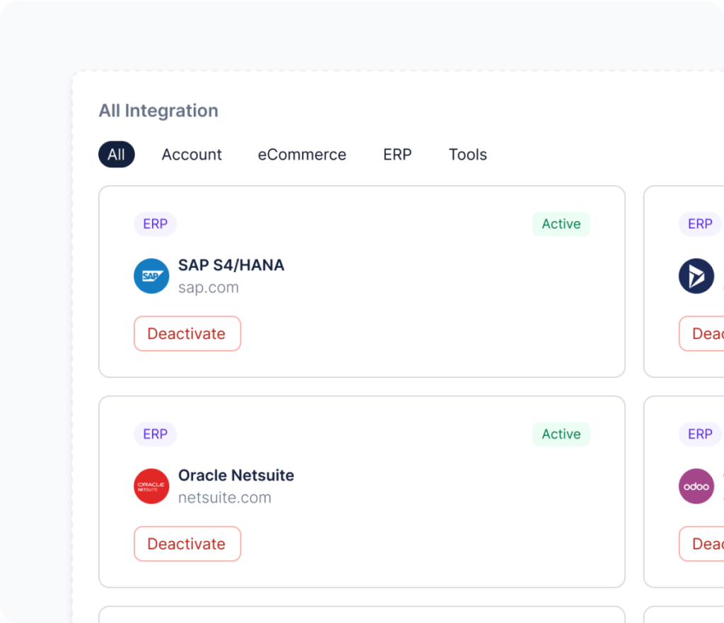Click the Active badge on Oracle Netsuite card

coord(561,434)
